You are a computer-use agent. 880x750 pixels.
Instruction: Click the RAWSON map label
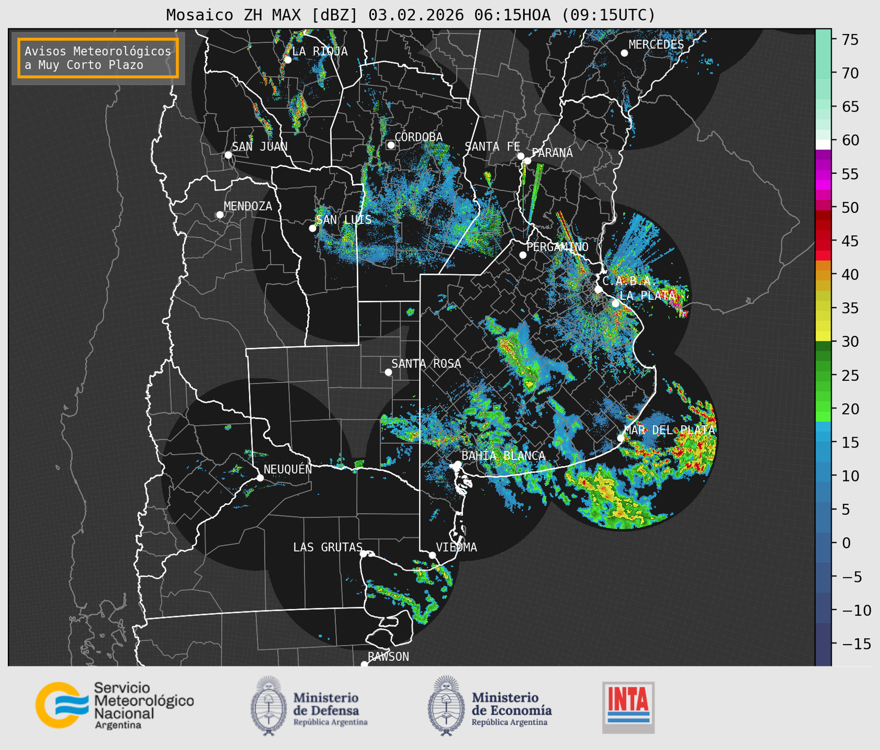(389, 657)
